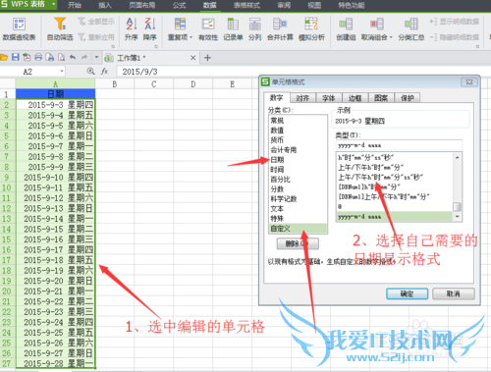Screen dimensions: 491x372
Task: Export to PDF icon in quick toolbar
Action: (27, 57)
